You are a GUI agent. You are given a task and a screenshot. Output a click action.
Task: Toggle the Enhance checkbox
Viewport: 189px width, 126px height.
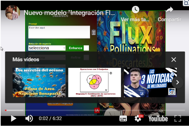click(86, 48)
